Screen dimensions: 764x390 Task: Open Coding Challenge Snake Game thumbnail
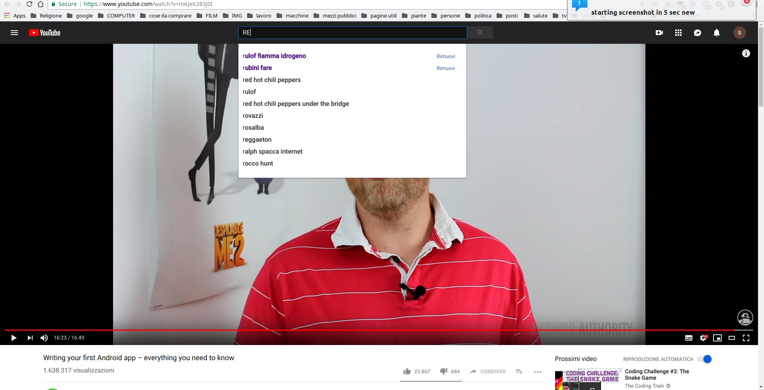point(588,379)
